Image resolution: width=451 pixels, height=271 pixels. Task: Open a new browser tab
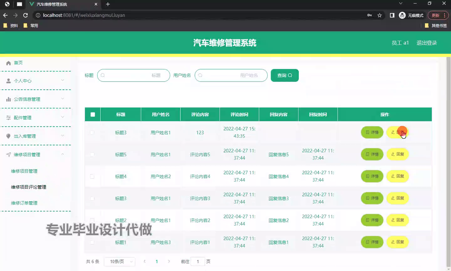[x=108, y=4]
